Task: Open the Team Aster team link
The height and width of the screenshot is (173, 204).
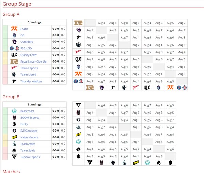Action: coord(28,144)
